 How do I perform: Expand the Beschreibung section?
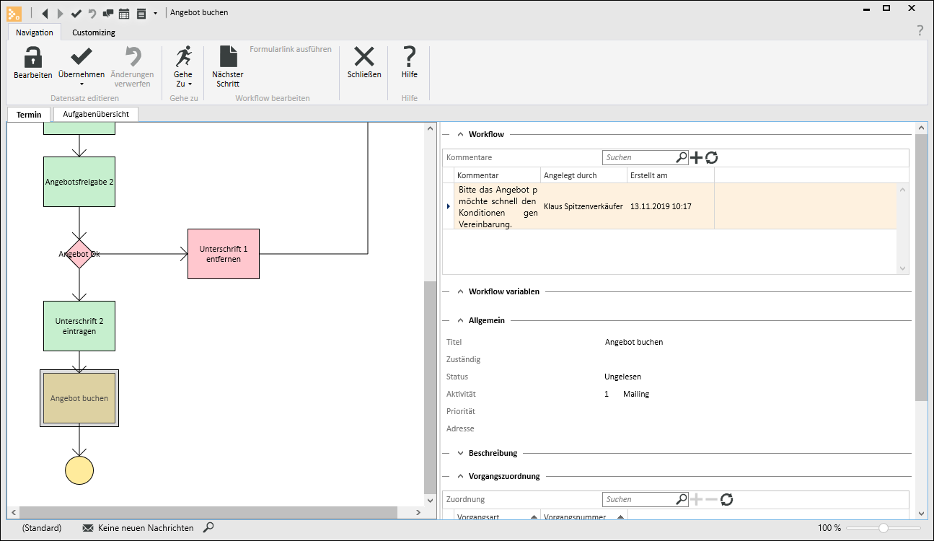[x=461, y=453]
